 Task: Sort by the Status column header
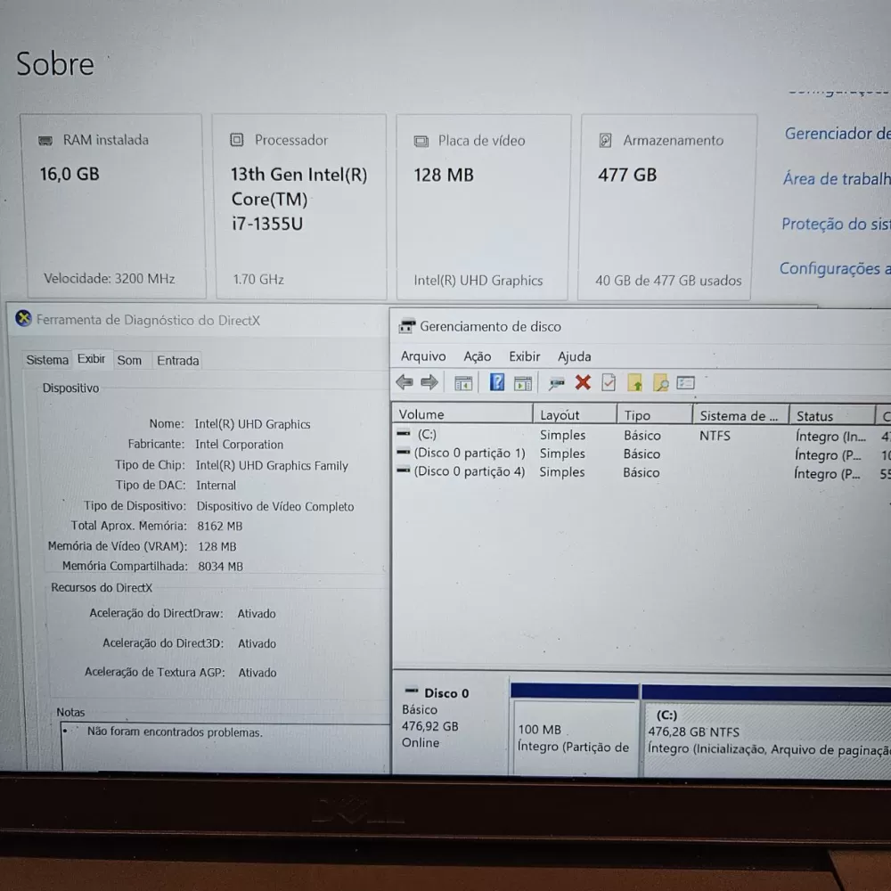832,416
